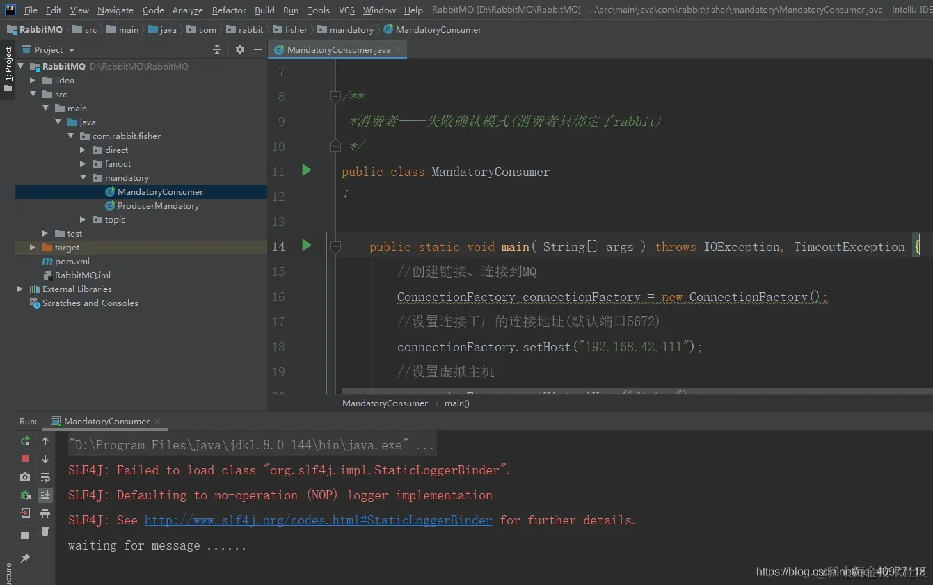Viewport: 933px width, 585px height.
Task: Click the camera thread dump icon
Action: [x=25, y=477]
